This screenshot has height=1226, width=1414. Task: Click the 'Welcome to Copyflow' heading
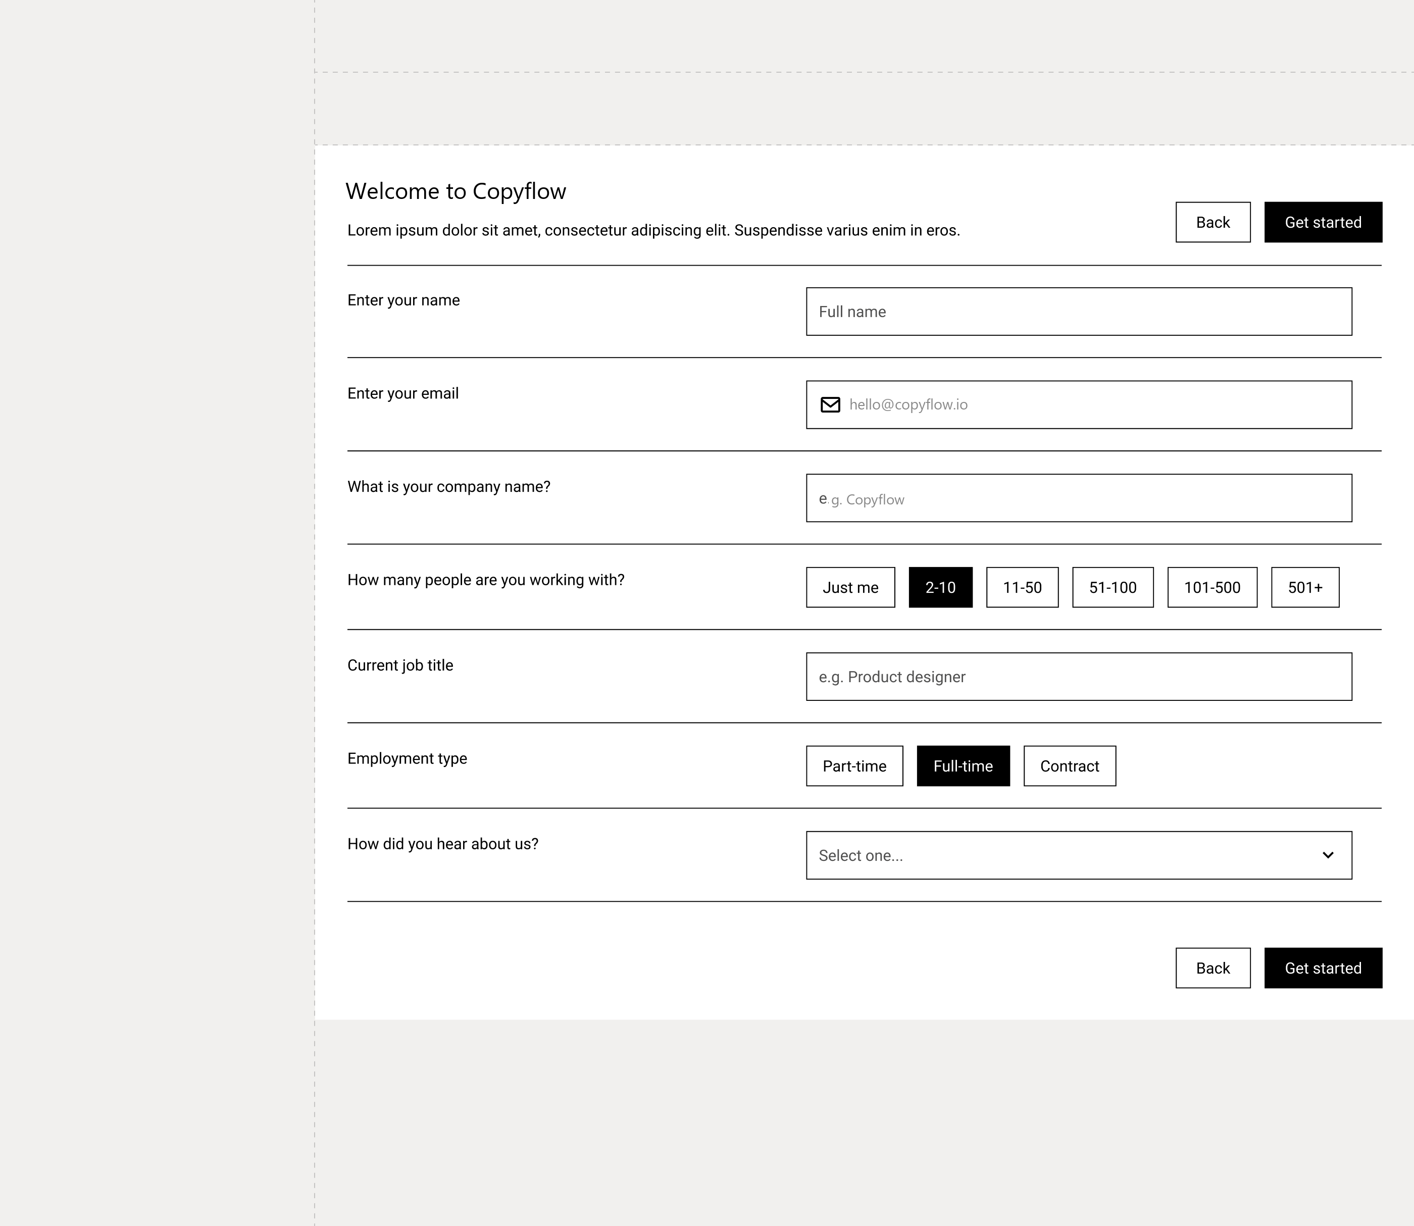point(456,191)
